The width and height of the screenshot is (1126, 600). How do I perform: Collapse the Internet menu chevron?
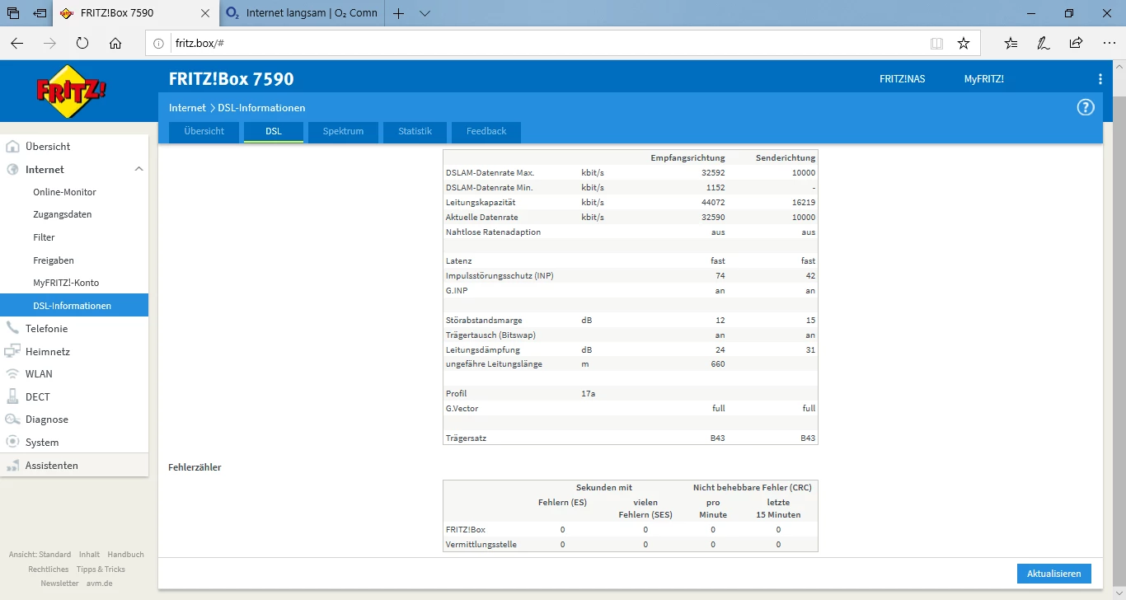coord(138,169)
